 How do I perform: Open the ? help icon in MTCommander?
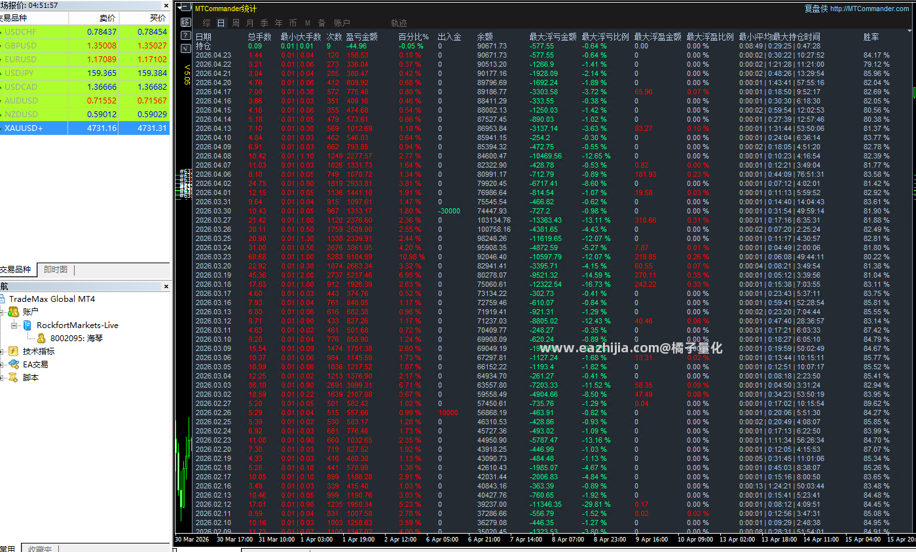185,35
